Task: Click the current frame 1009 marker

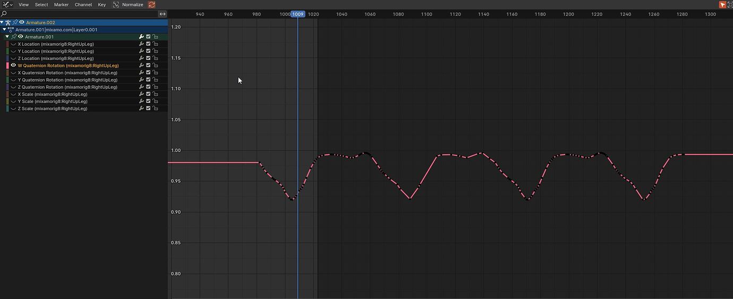Action: 297,14
